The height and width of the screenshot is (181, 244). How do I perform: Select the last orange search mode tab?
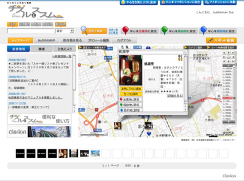click(60, 24)
